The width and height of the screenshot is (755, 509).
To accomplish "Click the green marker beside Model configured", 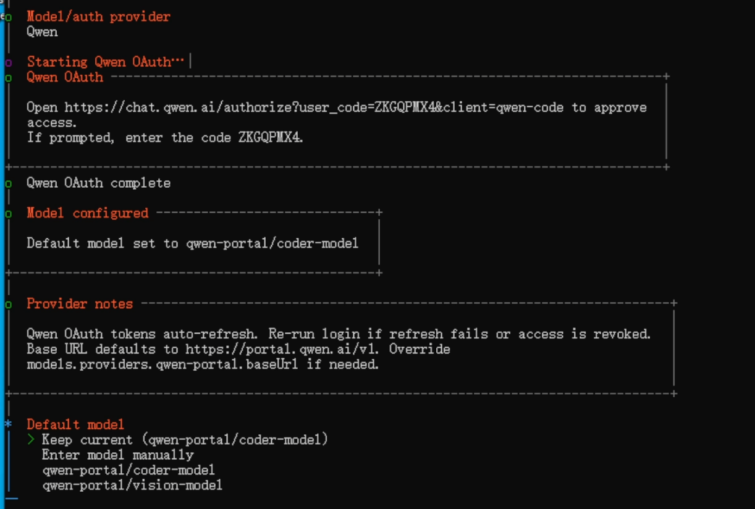I will tap(8, 214).
